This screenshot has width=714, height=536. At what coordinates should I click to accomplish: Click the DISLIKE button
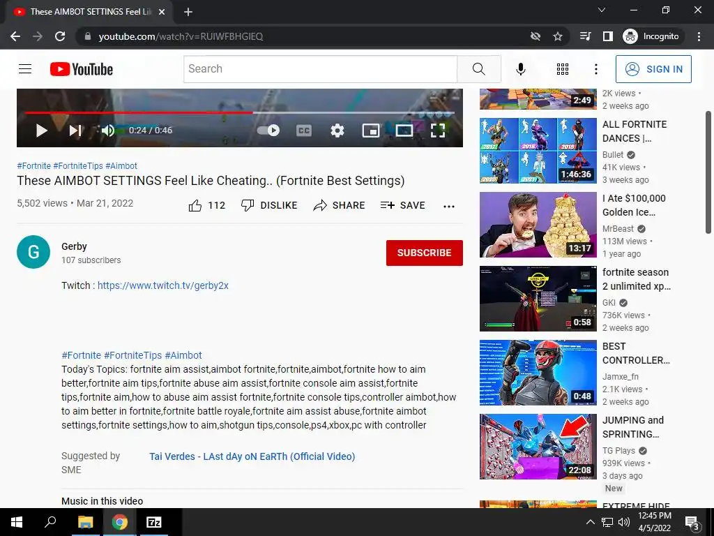tap(269, 206)
